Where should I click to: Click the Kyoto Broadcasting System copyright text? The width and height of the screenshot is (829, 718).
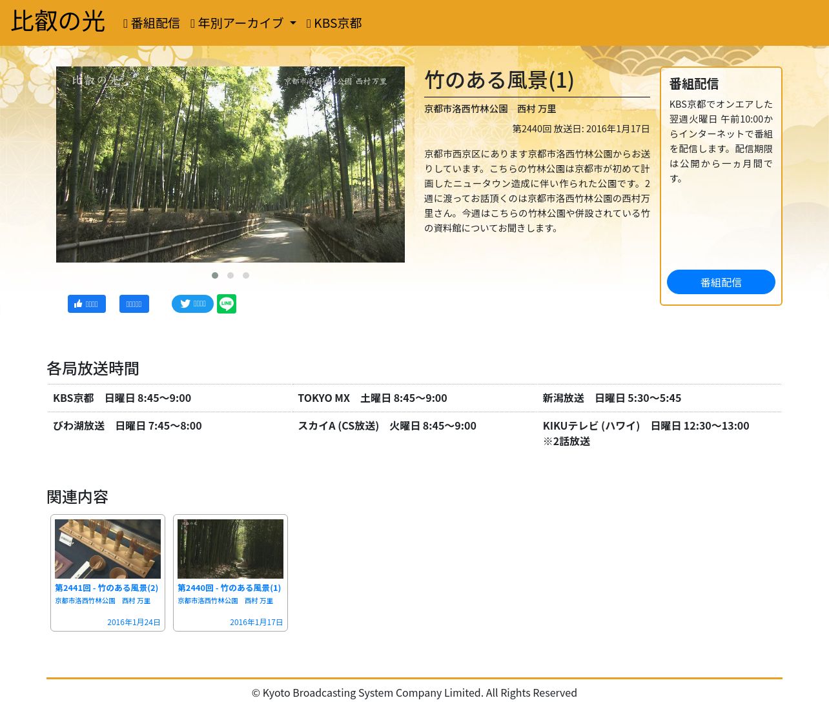coord(414,693)
